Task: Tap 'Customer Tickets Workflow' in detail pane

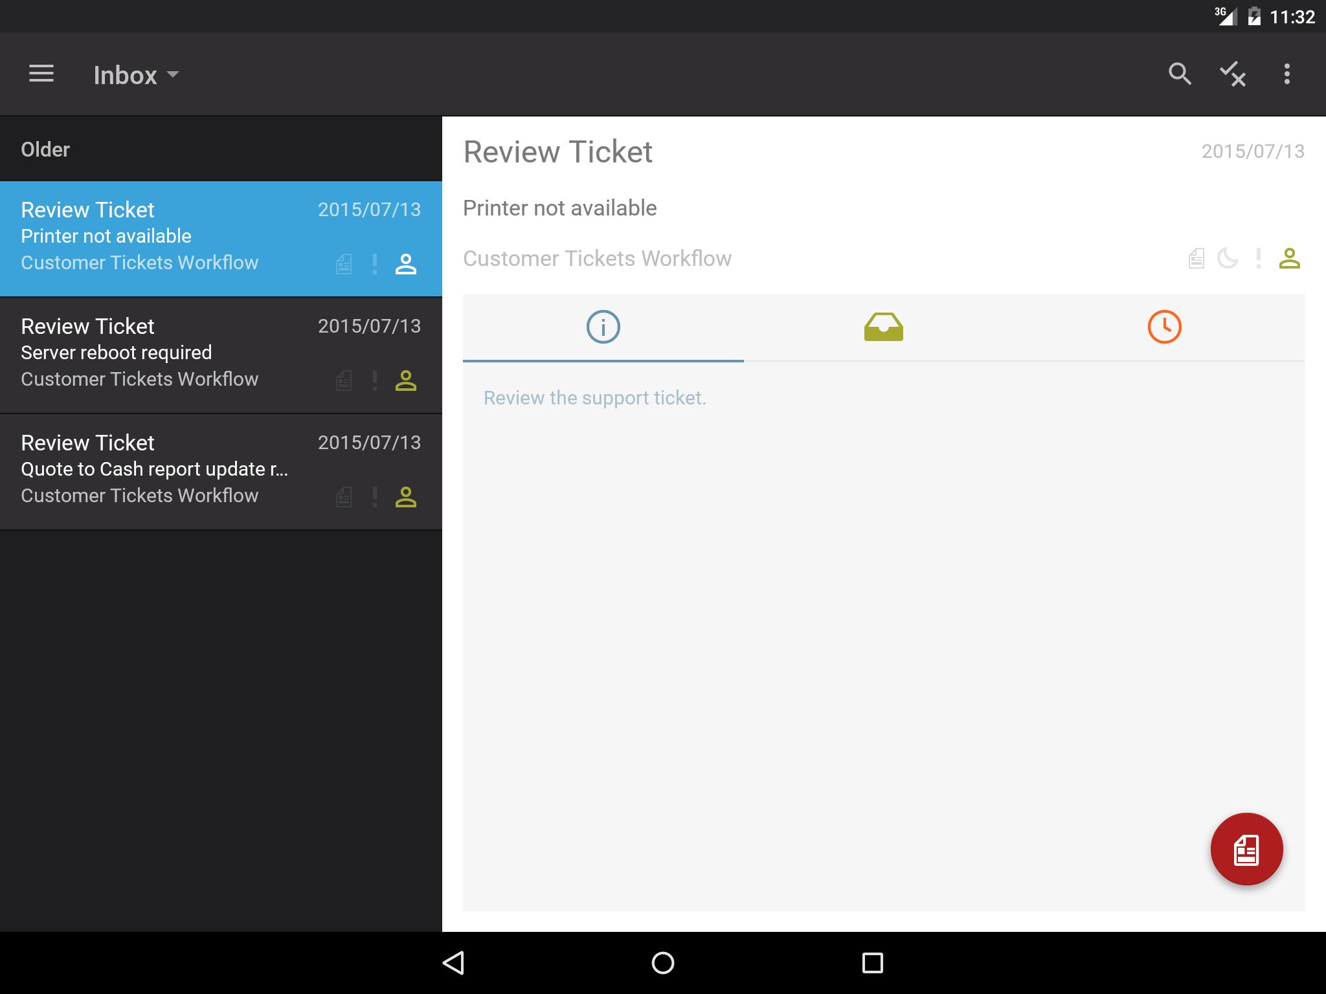Action: [598, 259]
